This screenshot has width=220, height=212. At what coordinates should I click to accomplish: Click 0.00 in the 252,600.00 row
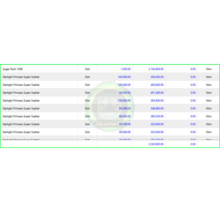tap(193, 124)
